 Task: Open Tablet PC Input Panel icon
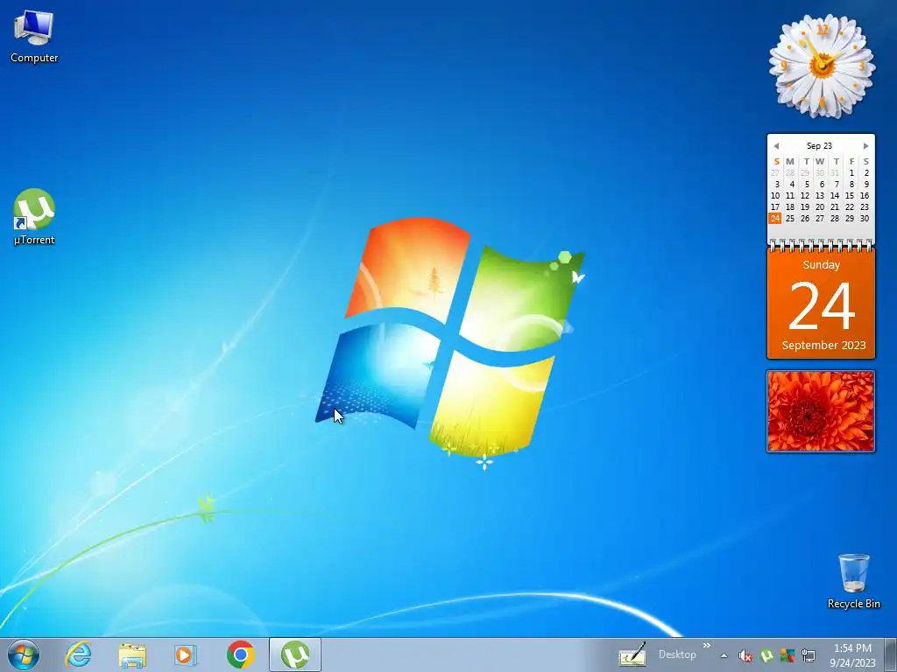(632, 654)
